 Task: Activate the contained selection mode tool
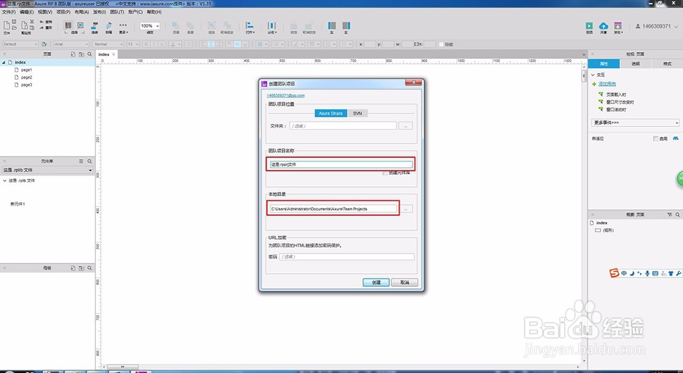[x=80, y=26]
